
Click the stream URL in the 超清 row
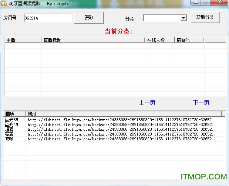[x=122, y=129]
